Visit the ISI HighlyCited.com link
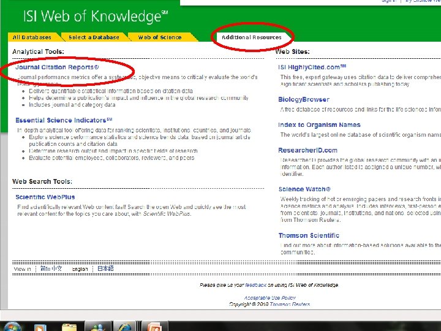The height and width of the screenshot is (331, 441). tap(312, 67)
